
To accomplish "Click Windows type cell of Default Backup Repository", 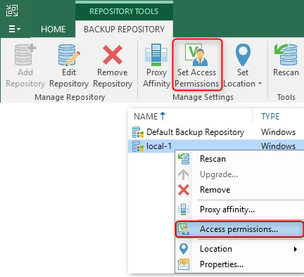I will (x=278, y=132).
